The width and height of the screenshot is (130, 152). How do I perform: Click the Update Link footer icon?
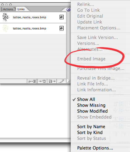point(52,81)
